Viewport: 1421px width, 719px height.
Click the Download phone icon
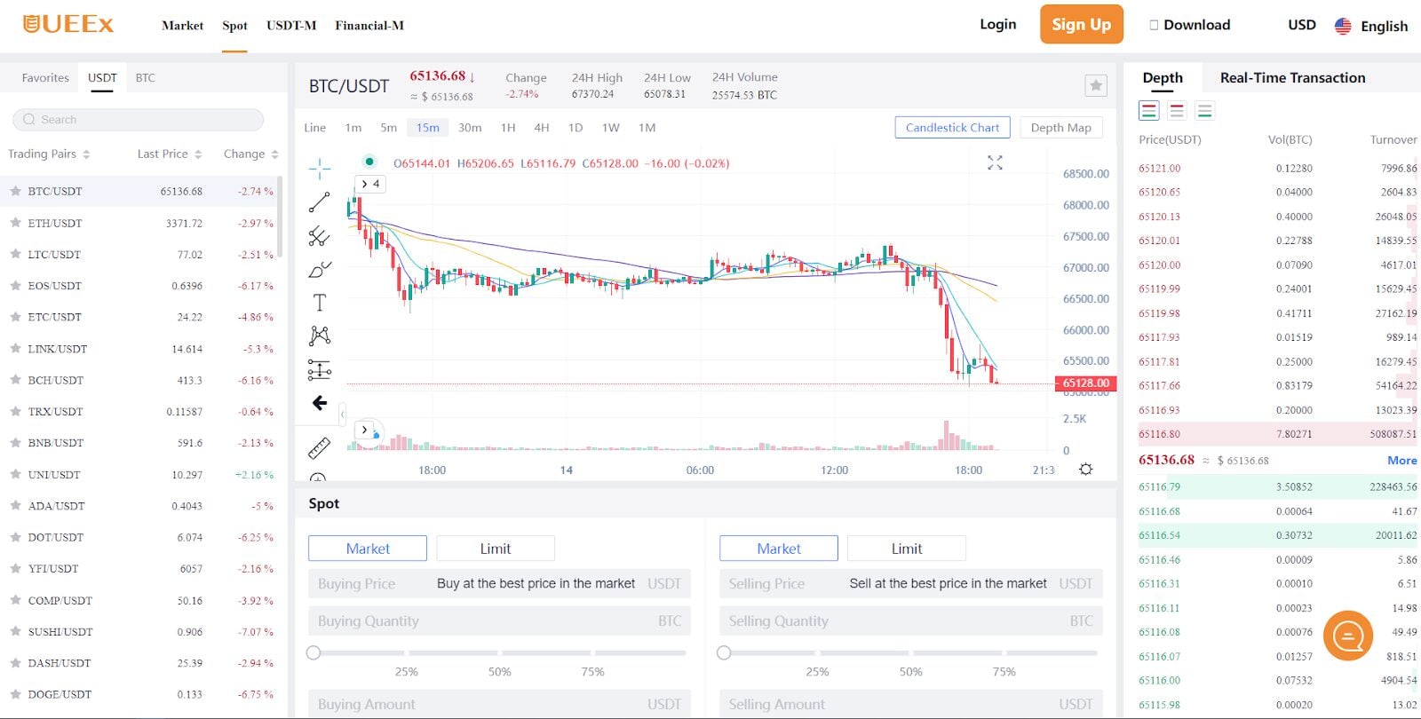coord(1154,25)
